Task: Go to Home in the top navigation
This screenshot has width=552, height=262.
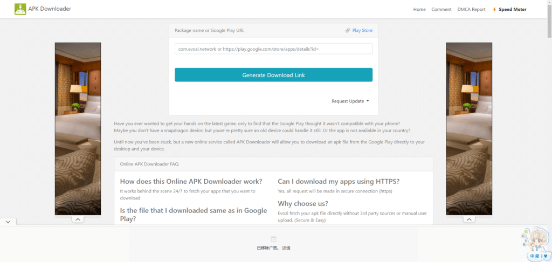Action: pos(419,10)
